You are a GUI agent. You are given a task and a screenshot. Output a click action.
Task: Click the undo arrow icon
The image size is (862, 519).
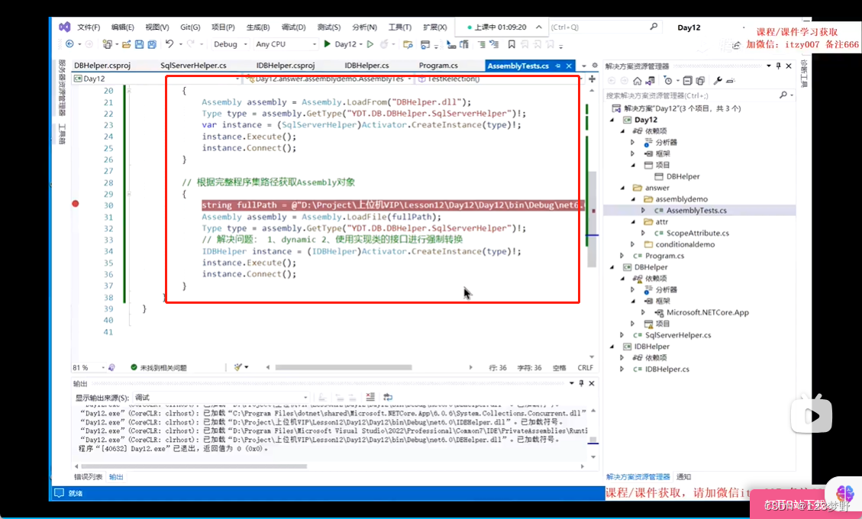[x=169, y=44]
